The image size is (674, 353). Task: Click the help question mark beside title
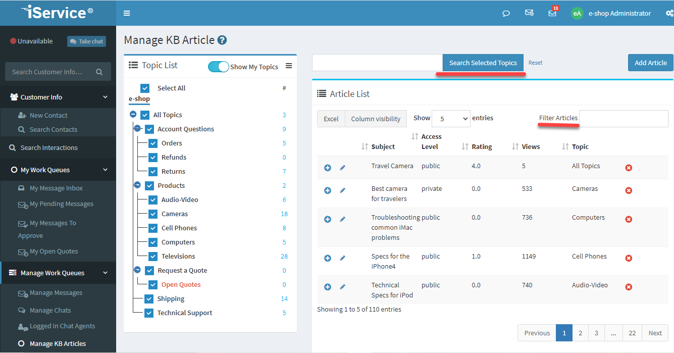pyautogui.click(x=222, y=40)
